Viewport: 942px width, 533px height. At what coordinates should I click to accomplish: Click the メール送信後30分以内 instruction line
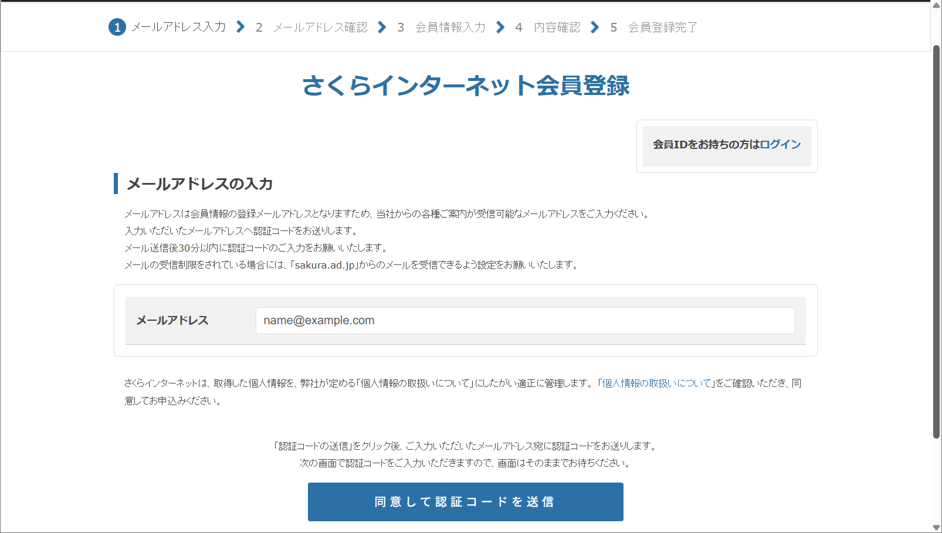pos(256,248)
